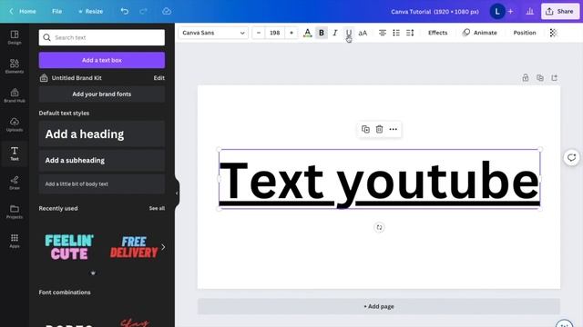Screen dimensions: 583x327
Task: Lock the page
Action: [526, 78]
